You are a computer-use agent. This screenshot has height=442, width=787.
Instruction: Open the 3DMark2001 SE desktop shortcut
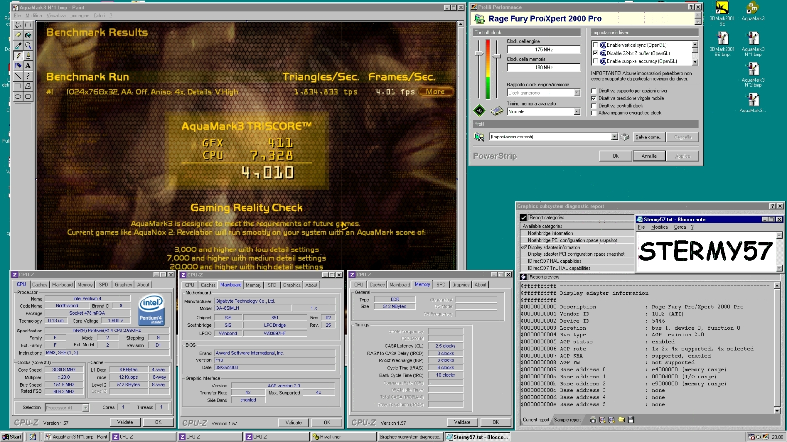(x=722, y=13)
